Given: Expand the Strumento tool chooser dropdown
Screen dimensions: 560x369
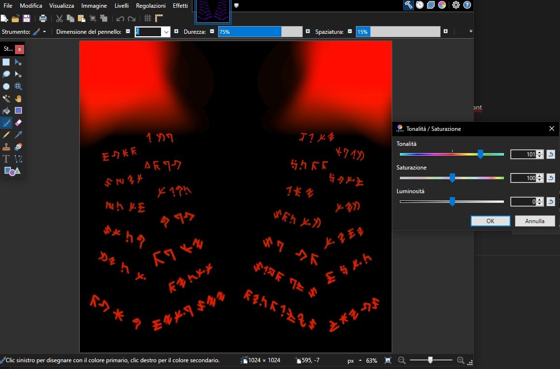Looking at the screenshot, I should (x=44, y=32).
